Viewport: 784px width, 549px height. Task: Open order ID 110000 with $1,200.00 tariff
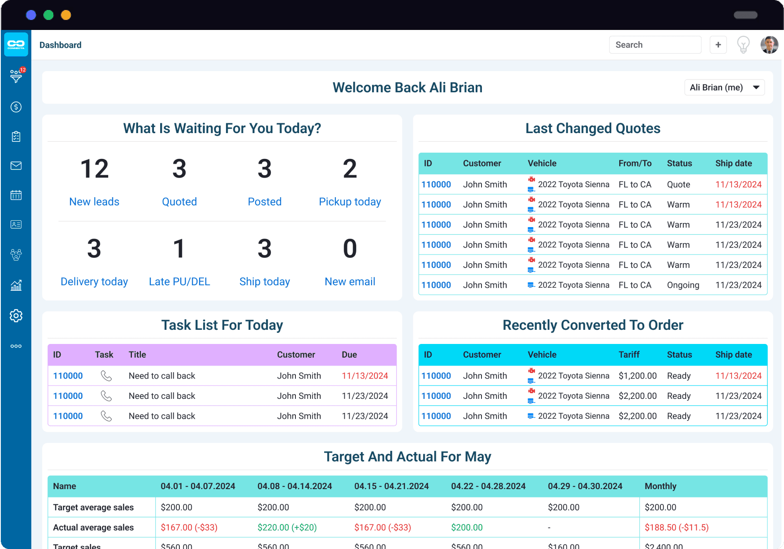[x=436, y=376]
